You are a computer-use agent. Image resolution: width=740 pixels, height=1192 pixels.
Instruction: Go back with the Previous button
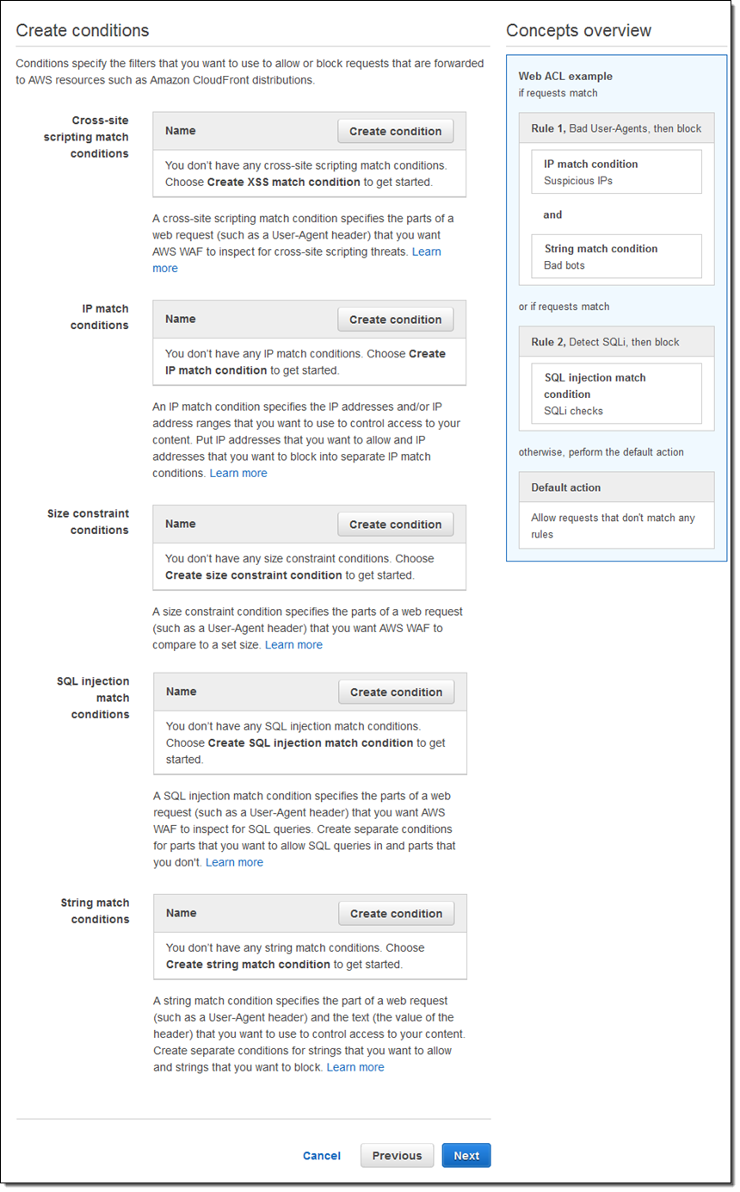coord(397,1157)
